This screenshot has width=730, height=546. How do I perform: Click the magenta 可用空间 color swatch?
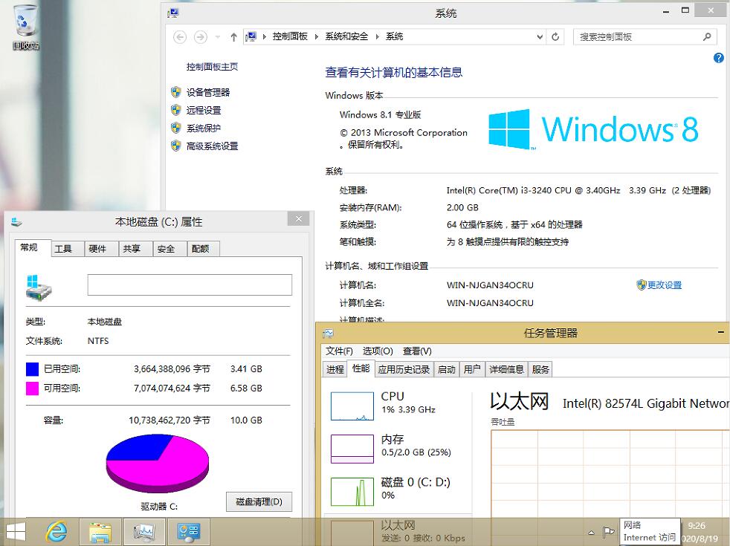tap(32, 389)
